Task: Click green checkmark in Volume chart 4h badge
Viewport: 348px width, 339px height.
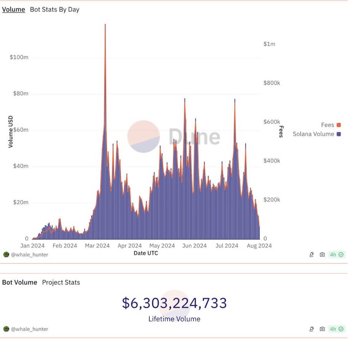Action: coord(341,255)
